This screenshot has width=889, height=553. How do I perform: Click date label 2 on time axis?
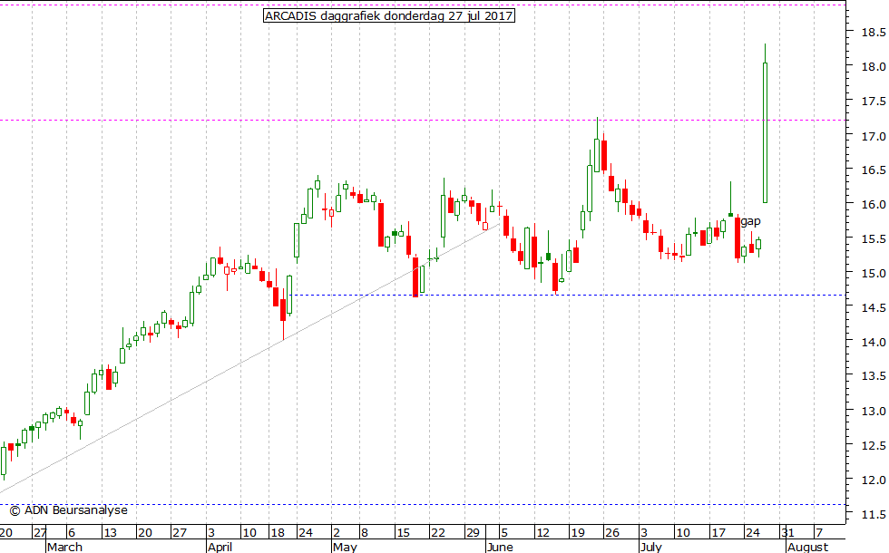[x=337, y=533]
